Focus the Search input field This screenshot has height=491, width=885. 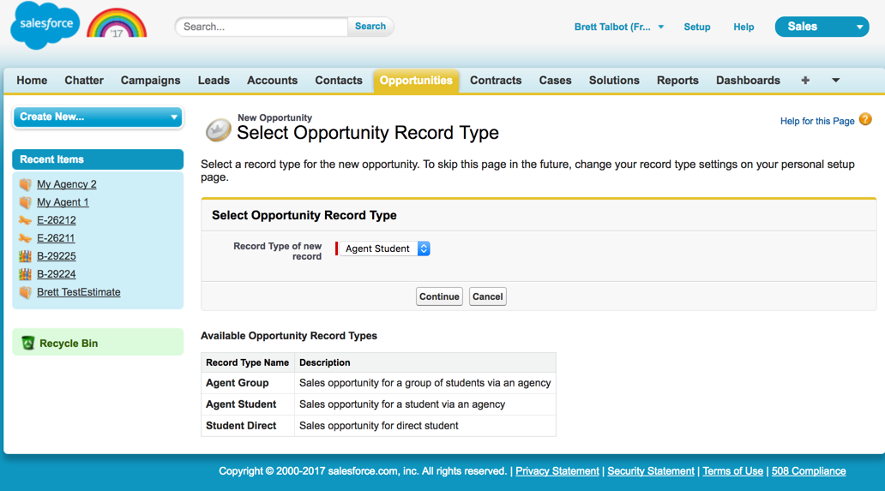pos(262,27)
